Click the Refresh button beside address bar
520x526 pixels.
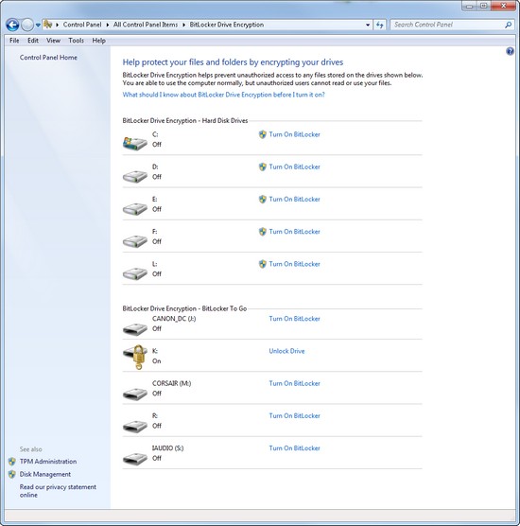coord(379,25)
